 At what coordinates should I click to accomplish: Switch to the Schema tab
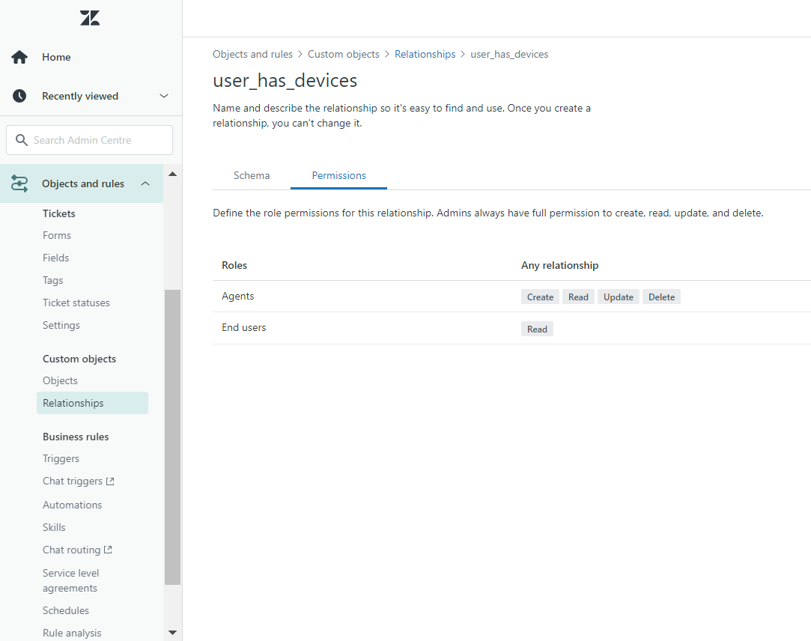pyautogui.click(x=252, y=175)
